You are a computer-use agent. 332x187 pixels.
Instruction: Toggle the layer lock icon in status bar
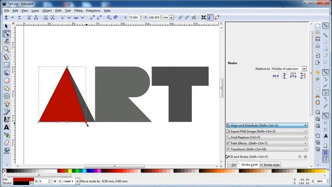click(x=60, y=181)
